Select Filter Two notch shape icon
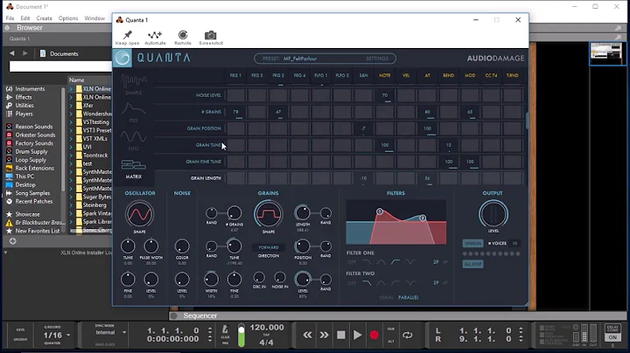Image resolution: width=630 pixels, height=353 pixels. pos(410,283)
